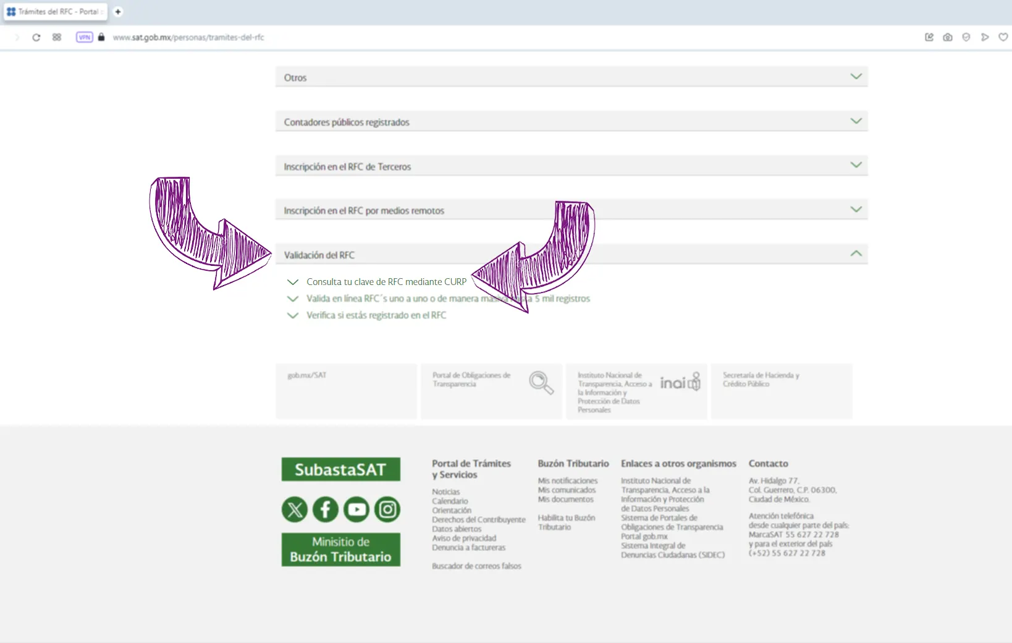Viewport: 1012px width, 643px height.
Task: Toggle the VPN badge in address bar
Action: coord(84,38)
